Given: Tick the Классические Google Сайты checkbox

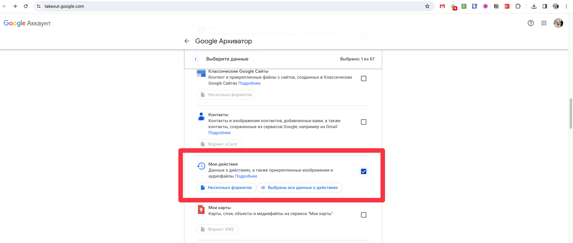Looking at the screenshot, I should [x=364, y=79].
